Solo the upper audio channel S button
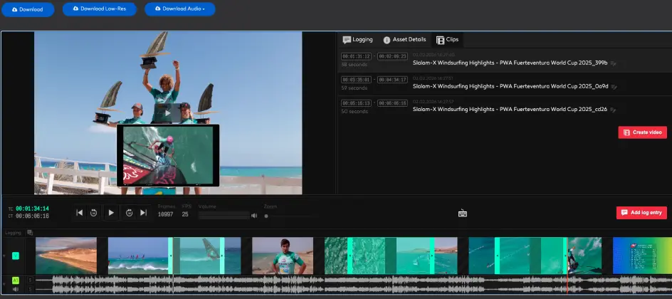The width and height of the screenshot is (672, 299). coord(30,280)
